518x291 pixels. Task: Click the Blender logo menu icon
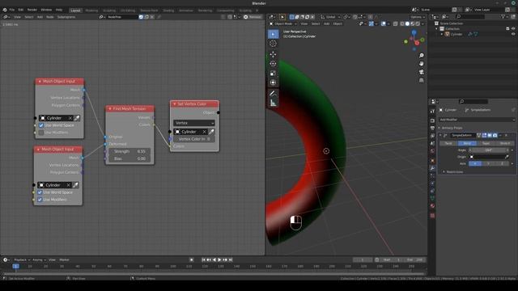point(5,10)
